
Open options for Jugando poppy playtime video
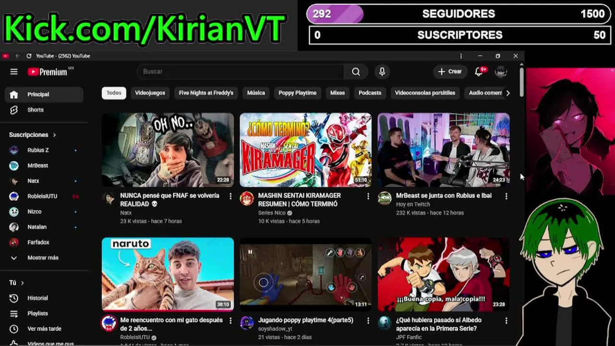click(368, 321)
